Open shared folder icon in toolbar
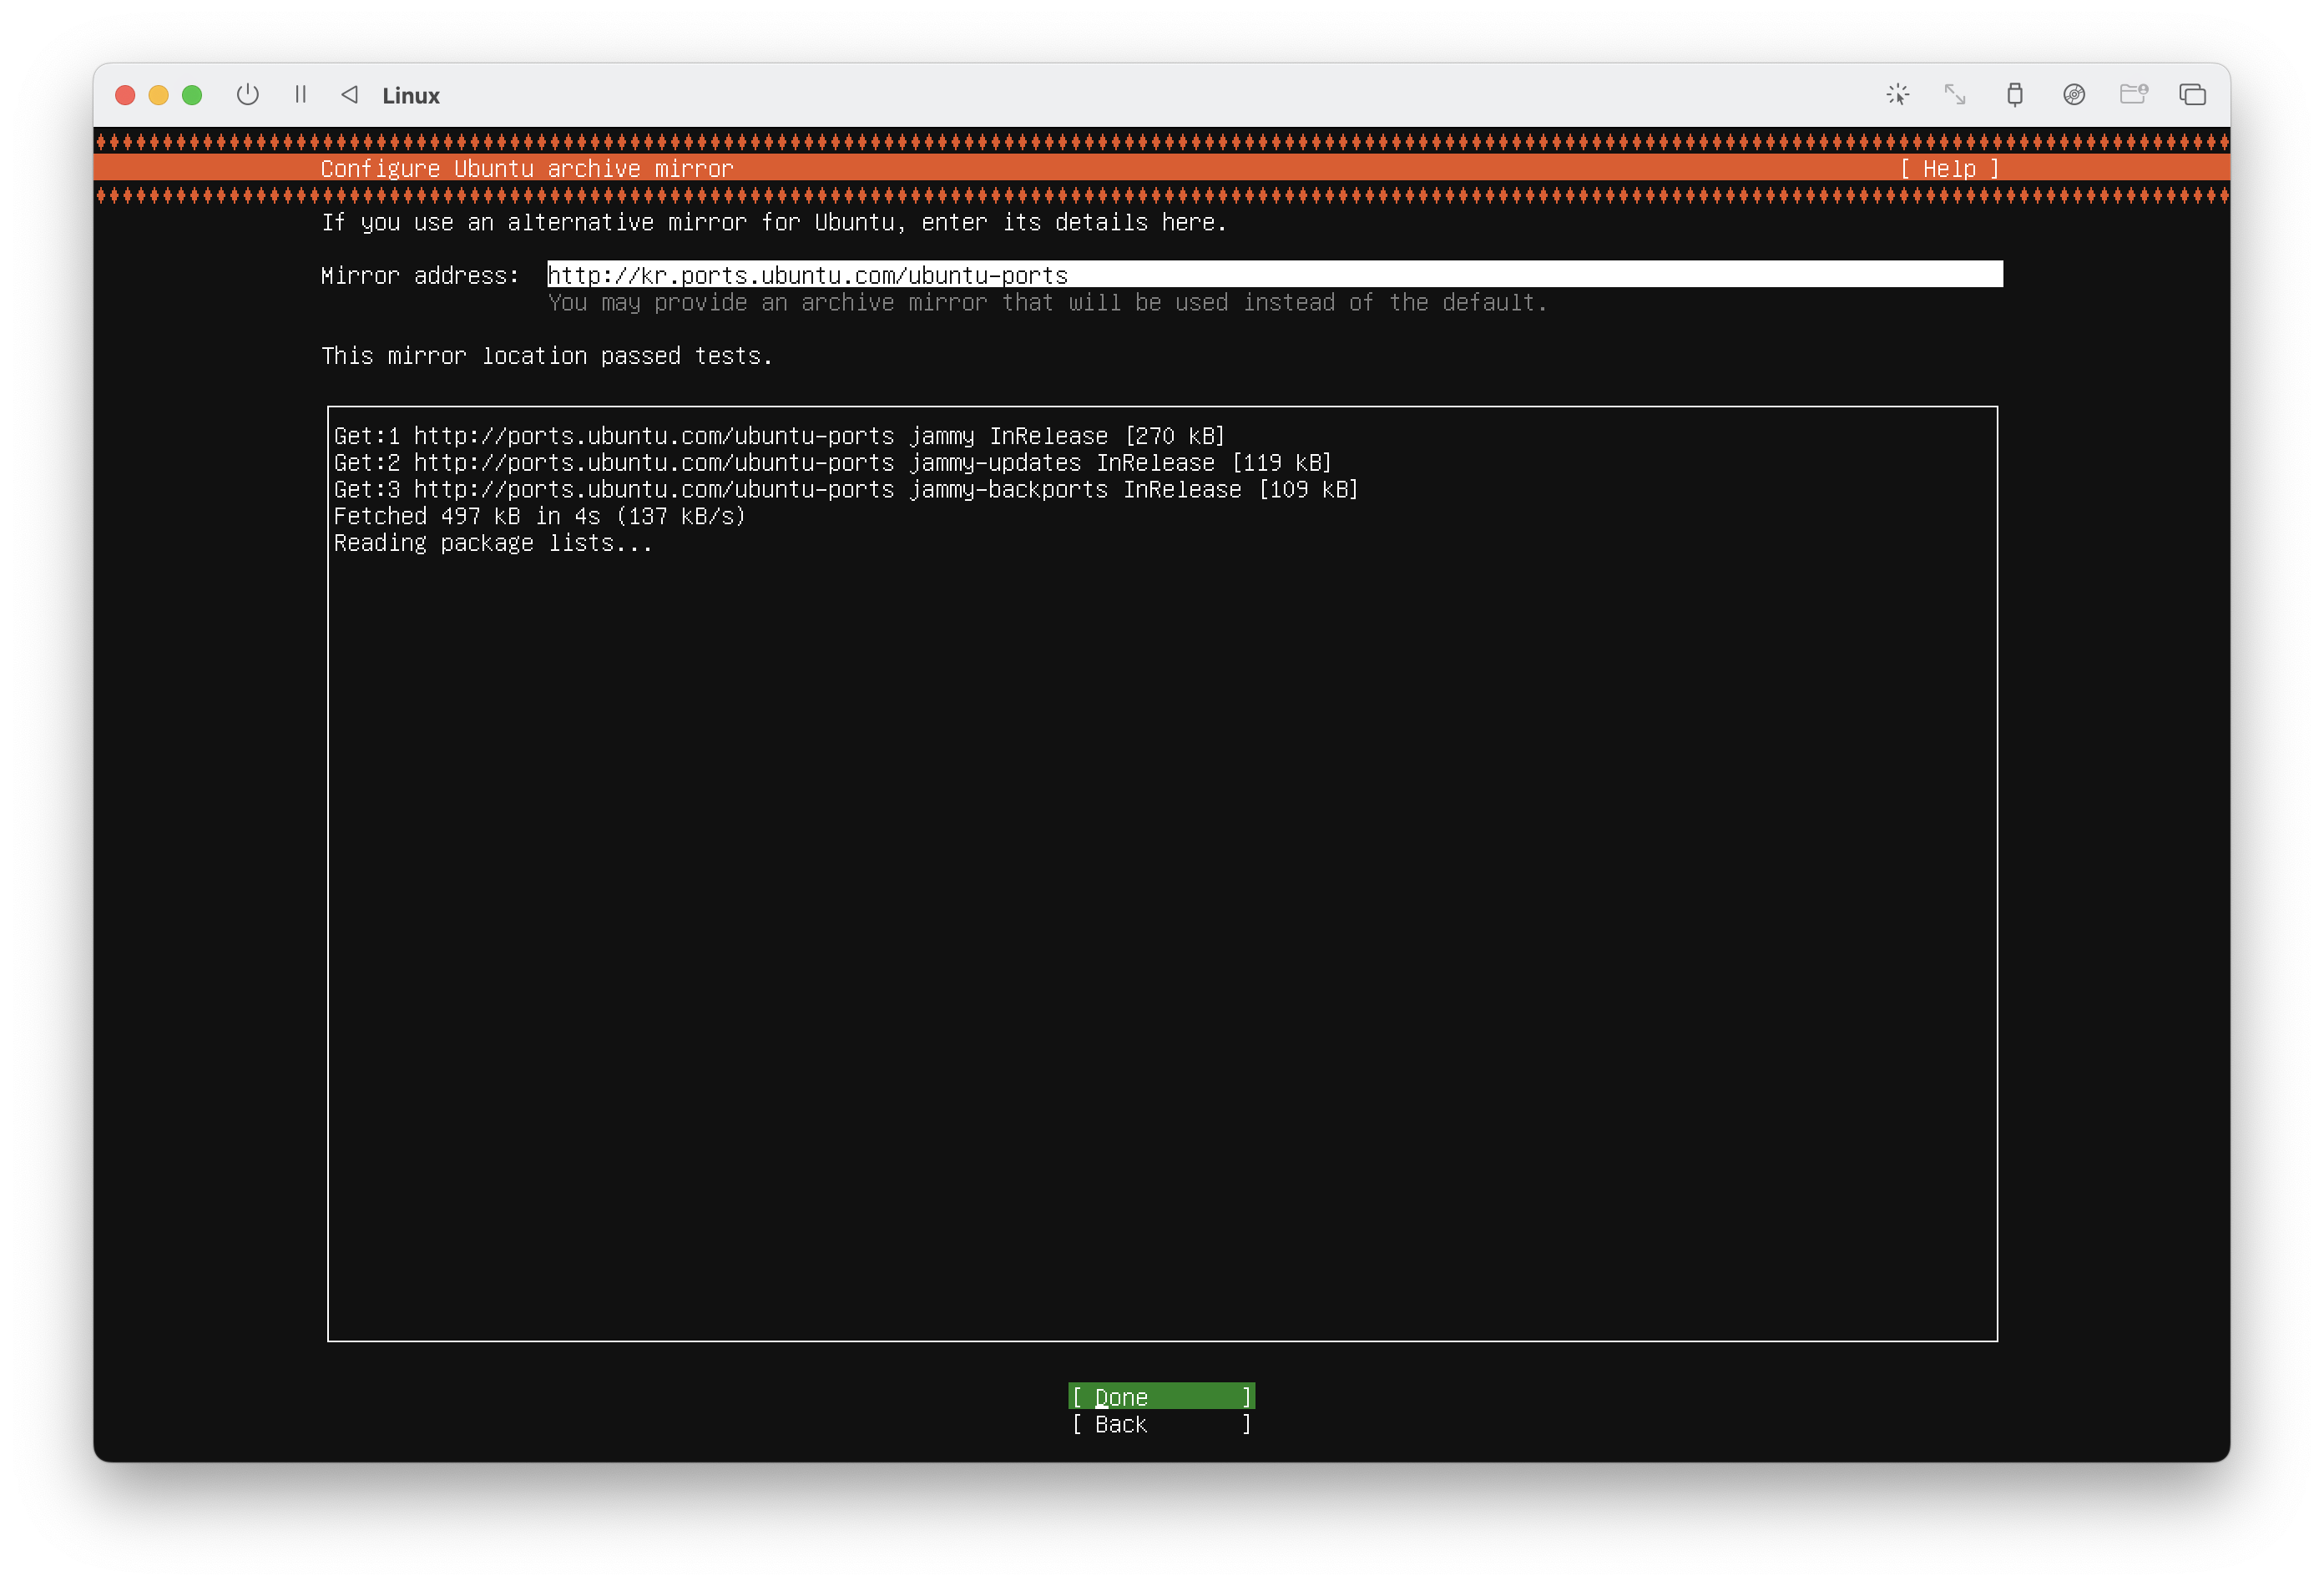2324x1586 pixels. click(2133, 95)
